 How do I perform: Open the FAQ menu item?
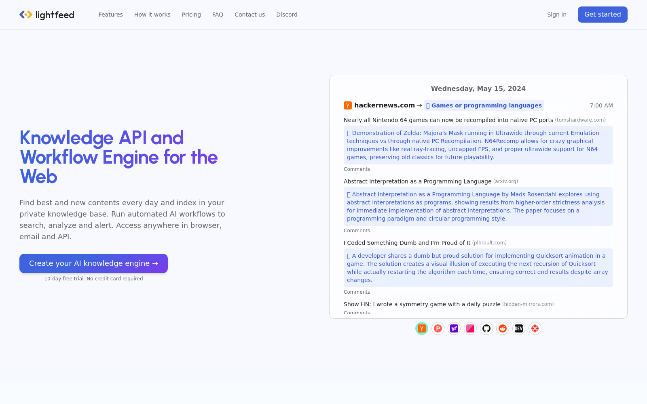point(218,15)
